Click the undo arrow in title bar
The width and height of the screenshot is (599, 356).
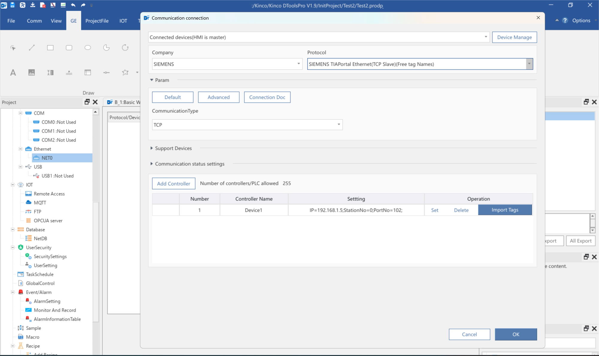[x=73, y=5]
